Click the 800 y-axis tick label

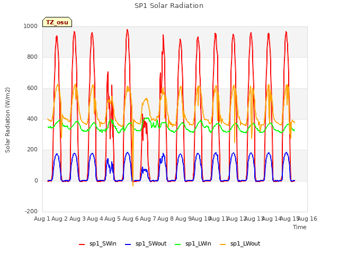tap(32, 57)
